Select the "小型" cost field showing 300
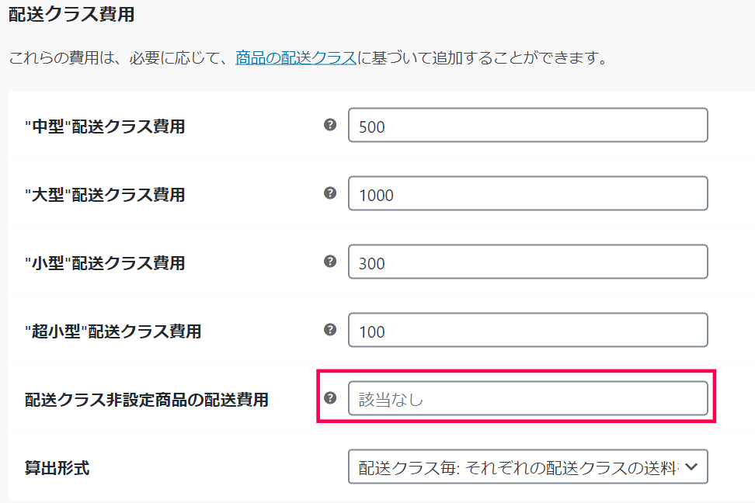Image resolution: width=755 pixels, height=503 pixels. pyautogui.click(x=528, y=262)
